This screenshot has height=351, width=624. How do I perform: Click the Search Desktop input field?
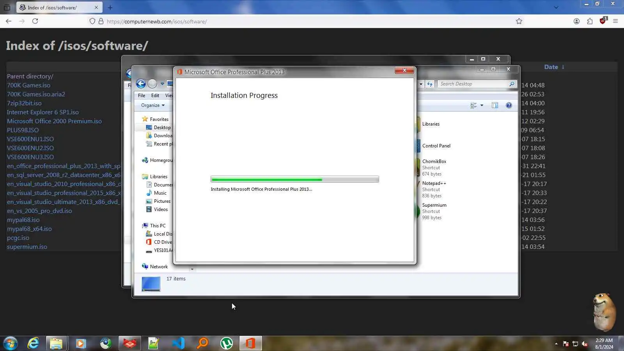(473, 84)
